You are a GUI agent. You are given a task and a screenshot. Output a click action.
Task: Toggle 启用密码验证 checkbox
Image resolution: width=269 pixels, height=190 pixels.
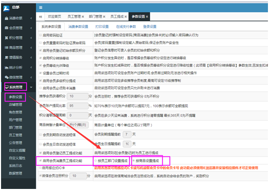(41, 35)
